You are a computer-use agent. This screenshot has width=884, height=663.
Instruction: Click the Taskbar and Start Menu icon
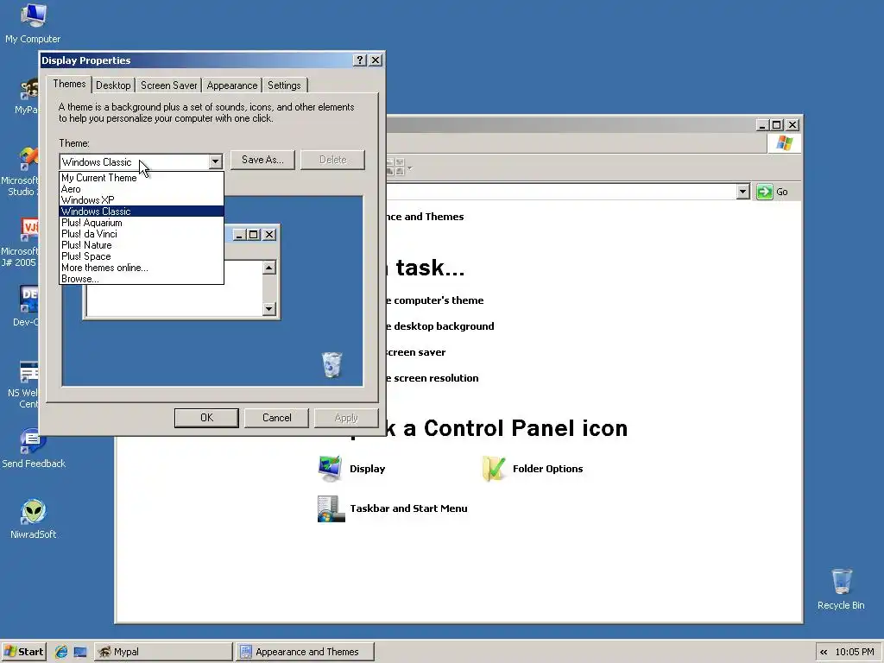tap(331, 508)
